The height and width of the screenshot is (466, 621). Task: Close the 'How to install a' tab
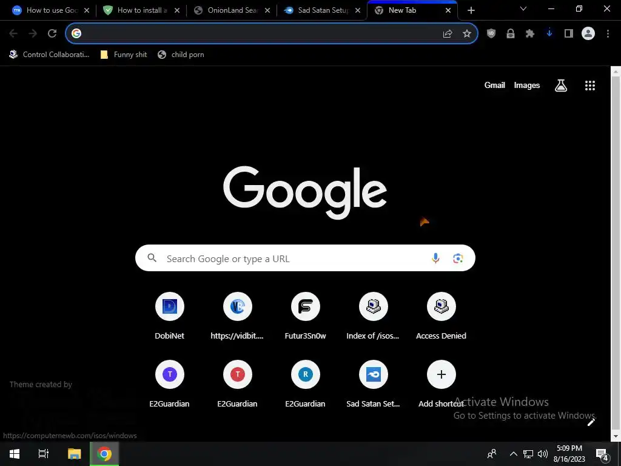pyautogui.click(x=177, y=10)
